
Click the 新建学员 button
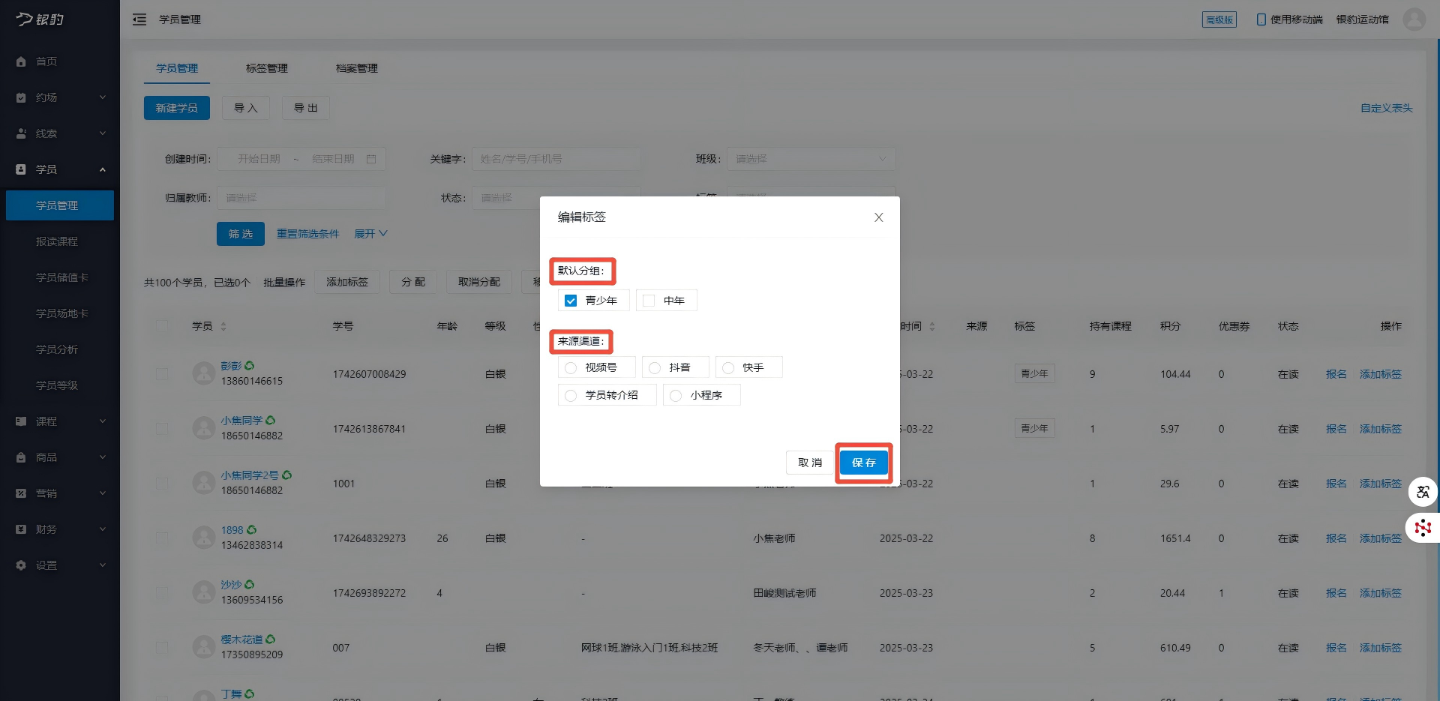177,108
